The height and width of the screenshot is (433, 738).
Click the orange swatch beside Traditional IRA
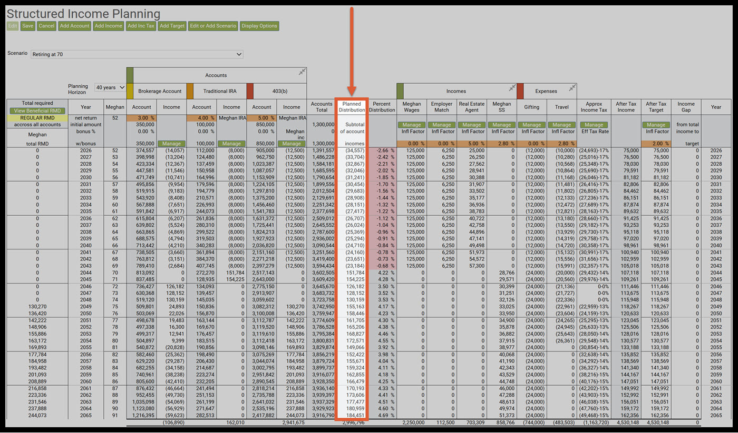click(x=190, y=91)
